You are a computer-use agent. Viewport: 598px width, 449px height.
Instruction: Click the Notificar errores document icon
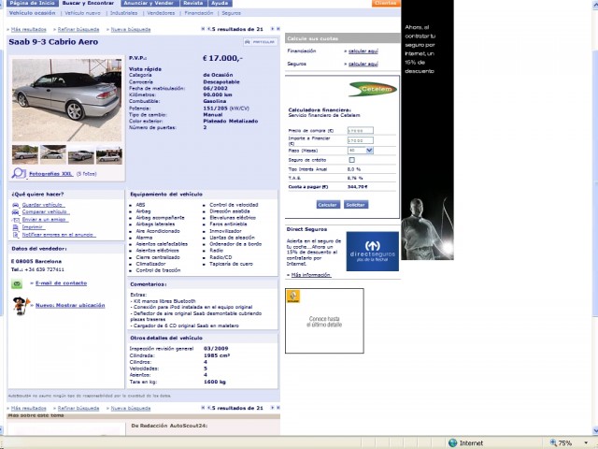coord(16,235)
